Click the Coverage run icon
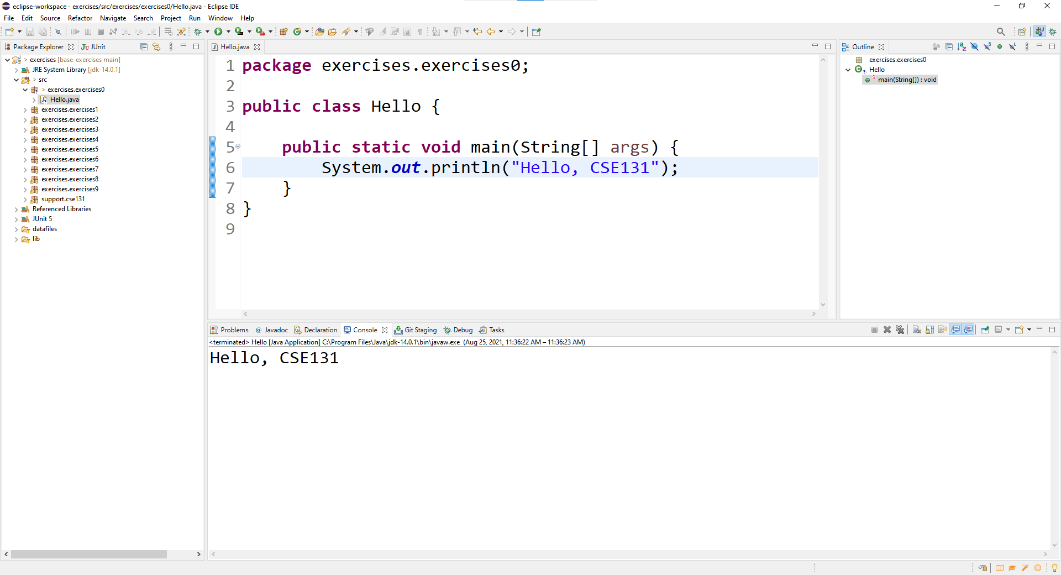 239,32
